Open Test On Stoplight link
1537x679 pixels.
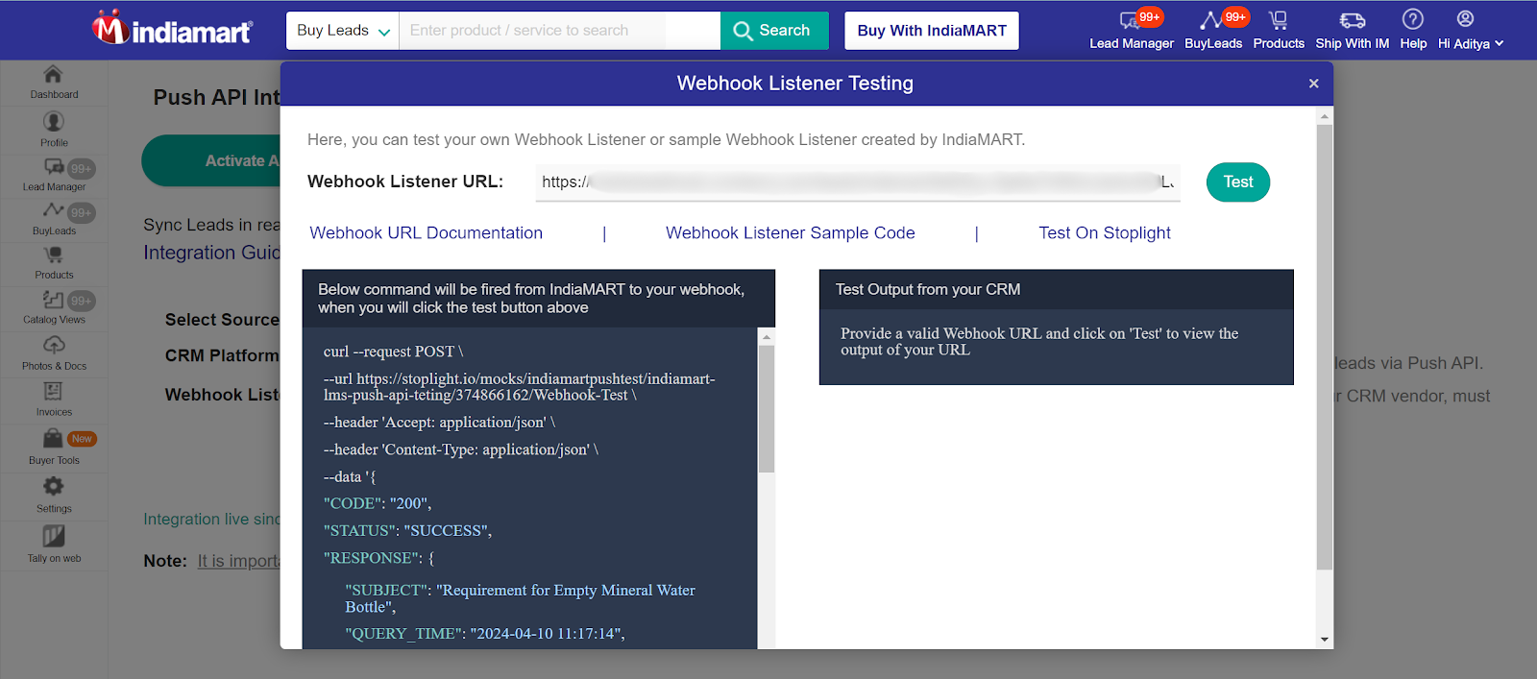(x=1105, y=232)
